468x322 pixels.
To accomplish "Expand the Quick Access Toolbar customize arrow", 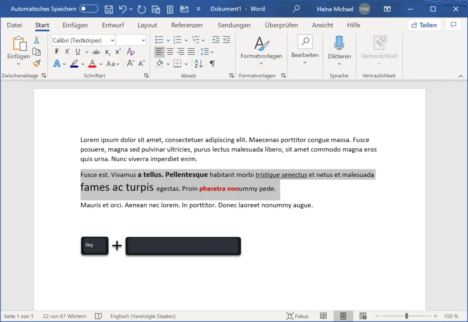I will [198, 9].
